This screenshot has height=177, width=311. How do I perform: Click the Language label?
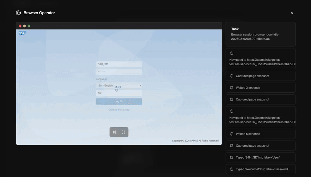101,79
